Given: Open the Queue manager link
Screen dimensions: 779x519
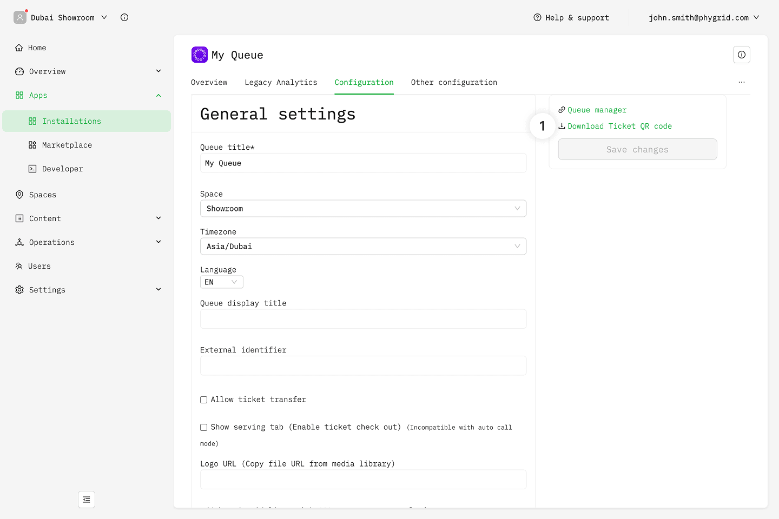Looking at the screenshot, I should coord(596,110).
